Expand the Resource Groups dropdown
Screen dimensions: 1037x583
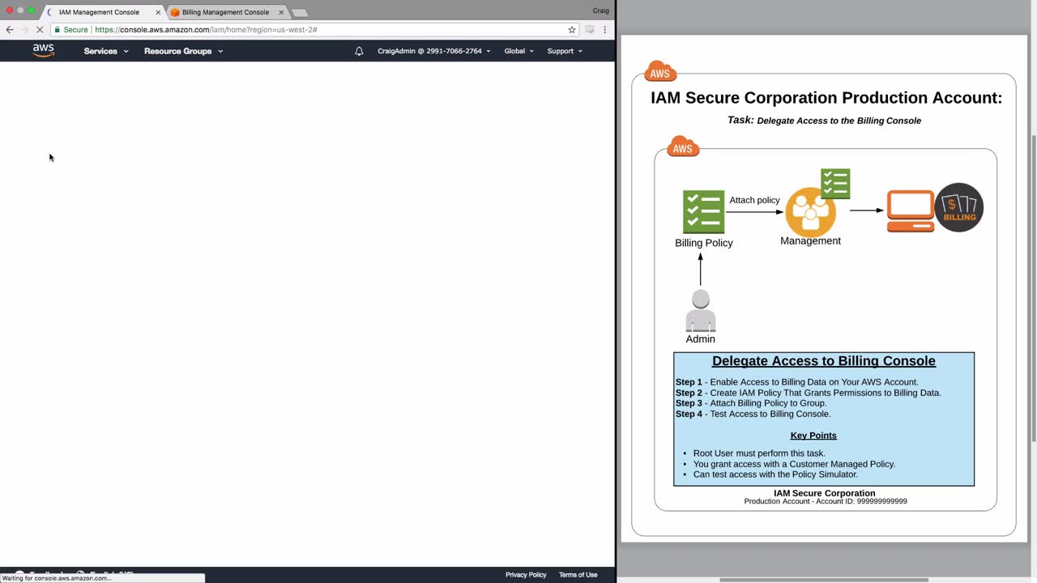pos(184,51)
